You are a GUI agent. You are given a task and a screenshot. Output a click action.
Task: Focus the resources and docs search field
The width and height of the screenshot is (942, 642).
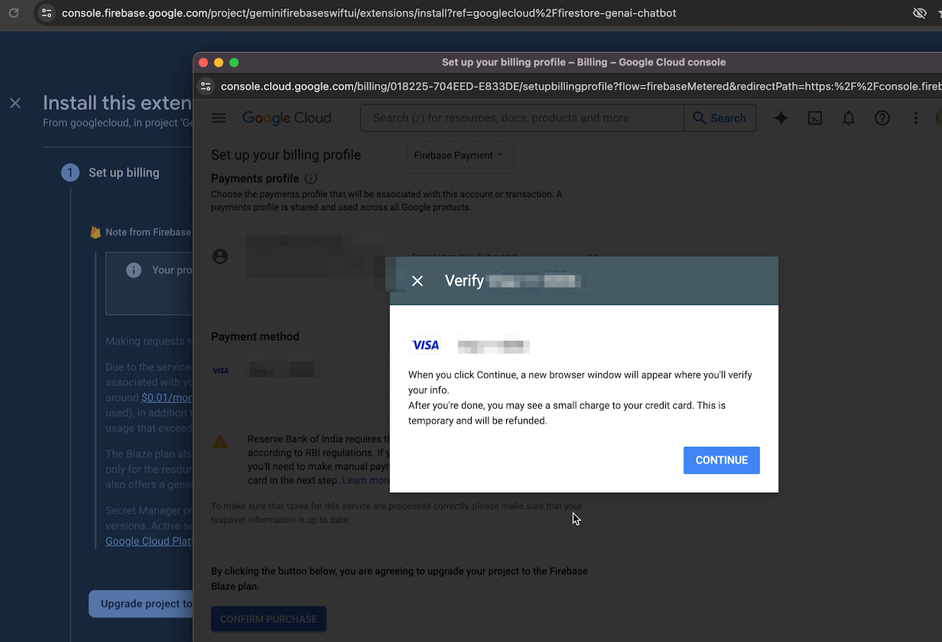pos(521,118)
